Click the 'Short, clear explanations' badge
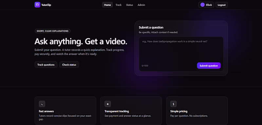The image size is (262, 125). tap(52, 31)
